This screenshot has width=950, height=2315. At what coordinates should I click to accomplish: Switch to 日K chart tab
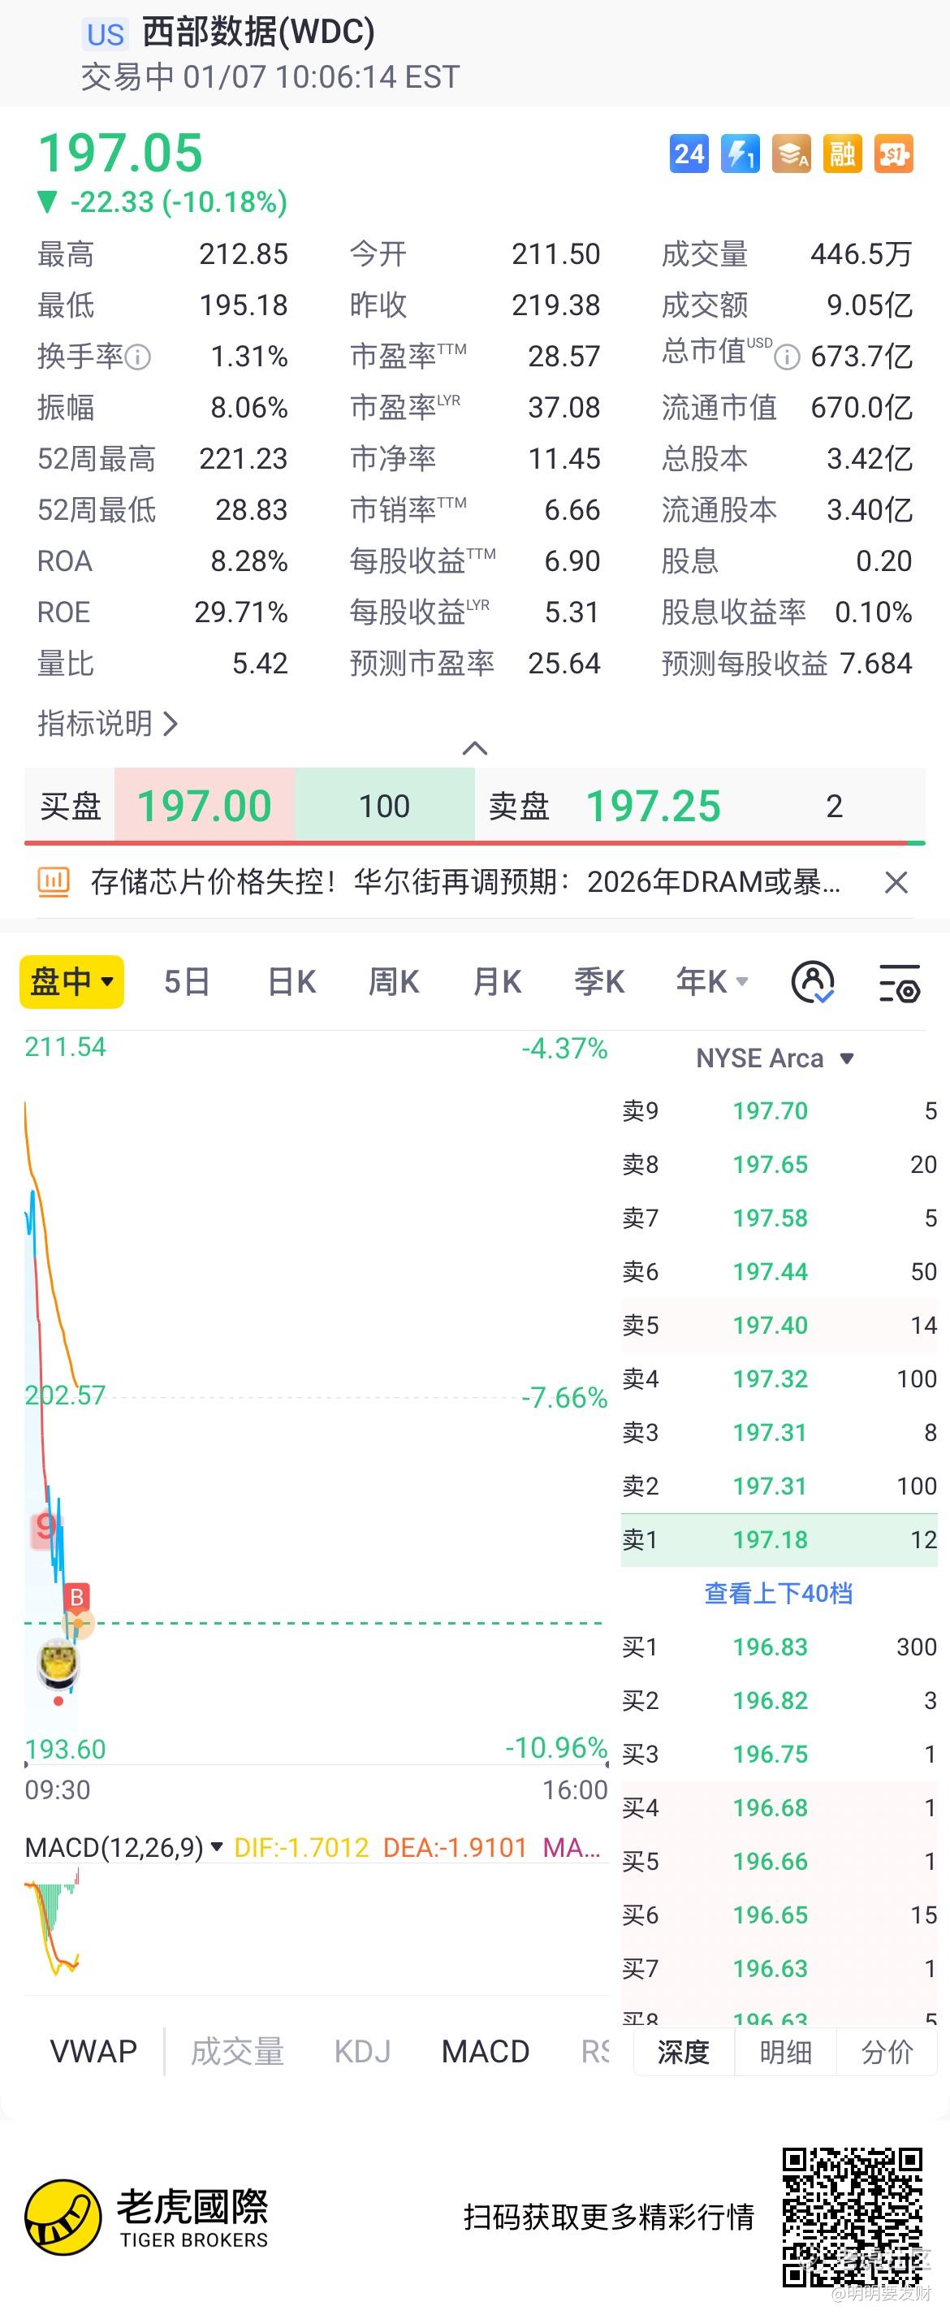click(x=291, y=981)
